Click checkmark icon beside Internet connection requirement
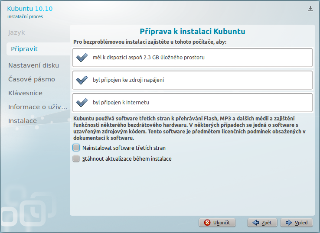320x233 pixels. (x=82, y=102)
